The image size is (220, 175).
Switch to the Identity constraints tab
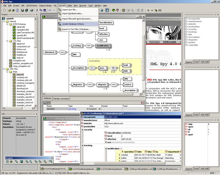pyautogui.click(x=61, y=99)
